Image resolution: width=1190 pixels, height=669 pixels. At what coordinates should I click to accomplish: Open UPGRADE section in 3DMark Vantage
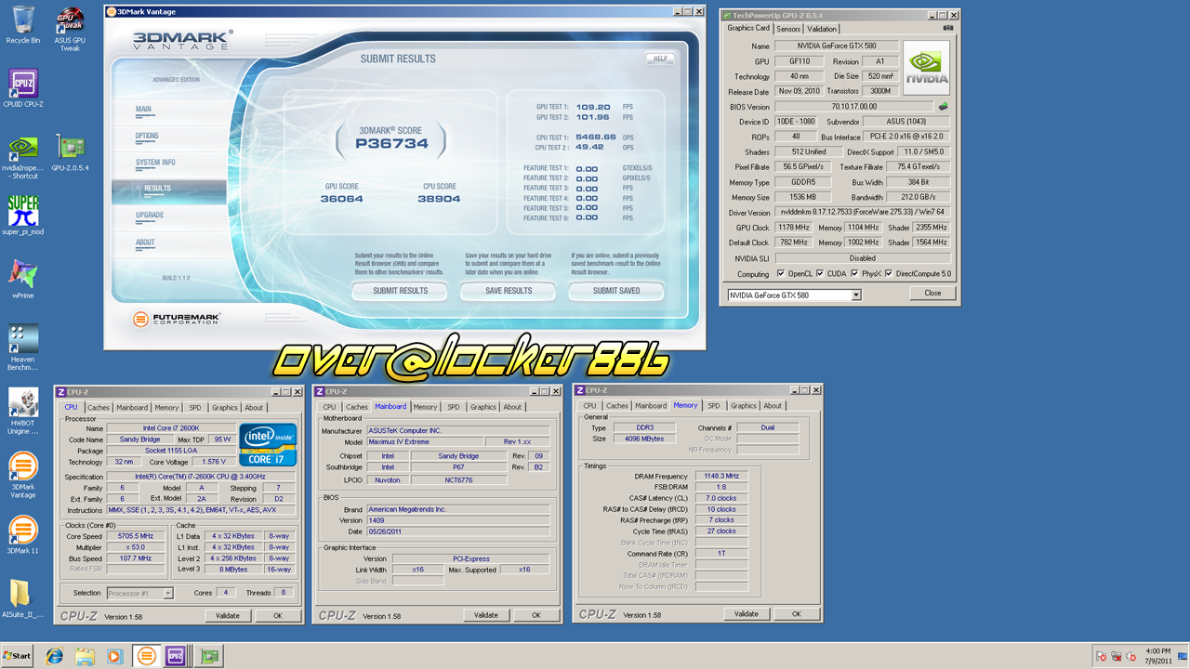coord(150,216)
